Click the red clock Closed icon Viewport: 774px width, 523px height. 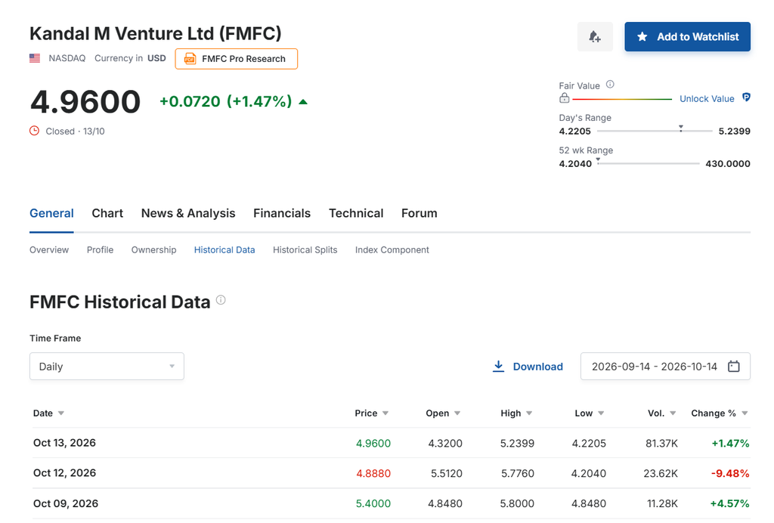click(34, 131)
